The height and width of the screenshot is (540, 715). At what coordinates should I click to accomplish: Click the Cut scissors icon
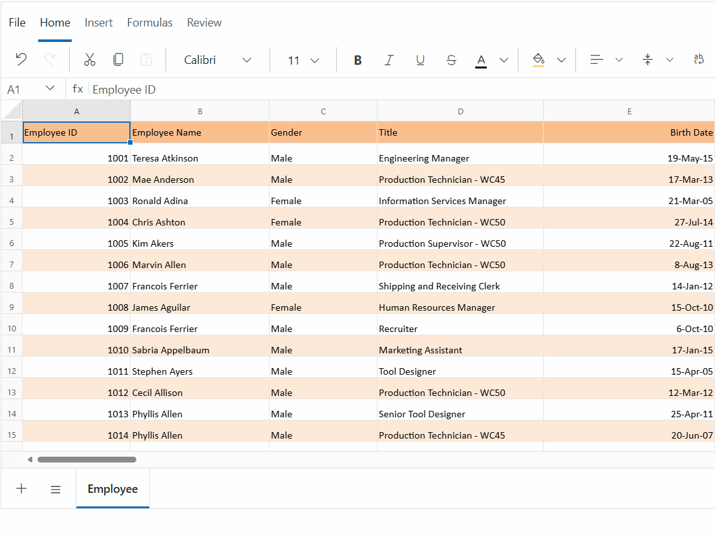[90, 60]
